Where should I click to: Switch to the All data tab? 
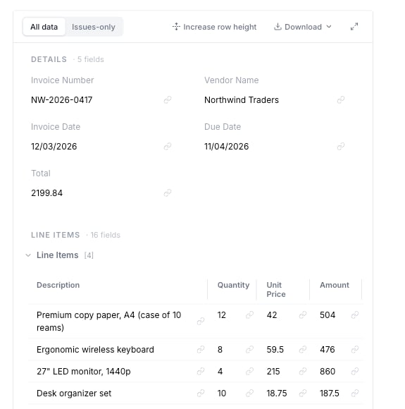(44, 27)
